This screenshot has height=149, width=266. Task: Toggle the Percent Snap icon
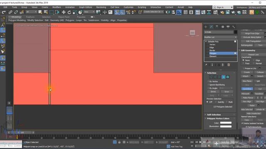[128, 12]
